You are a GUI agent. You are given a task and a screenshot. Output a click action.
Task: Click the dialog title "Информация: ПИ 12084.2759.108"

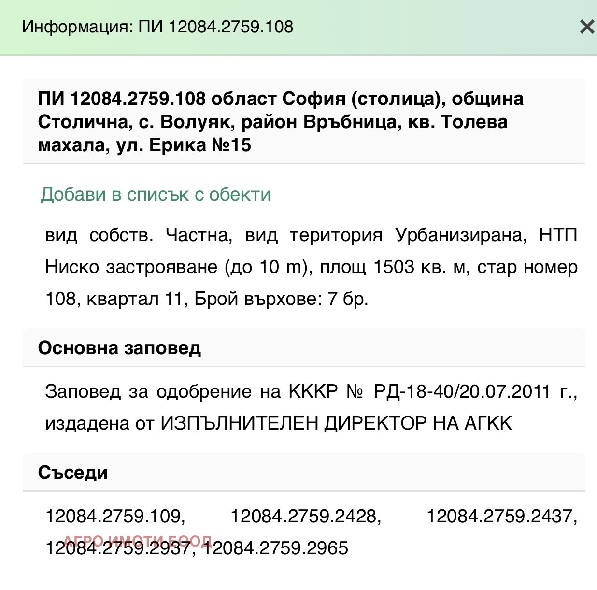[157, 28]
